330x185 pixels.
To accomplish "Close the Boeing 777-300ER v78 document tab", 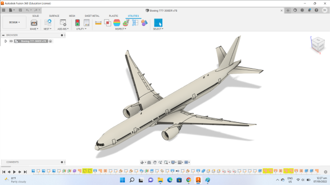I will [x=282, y=11].
